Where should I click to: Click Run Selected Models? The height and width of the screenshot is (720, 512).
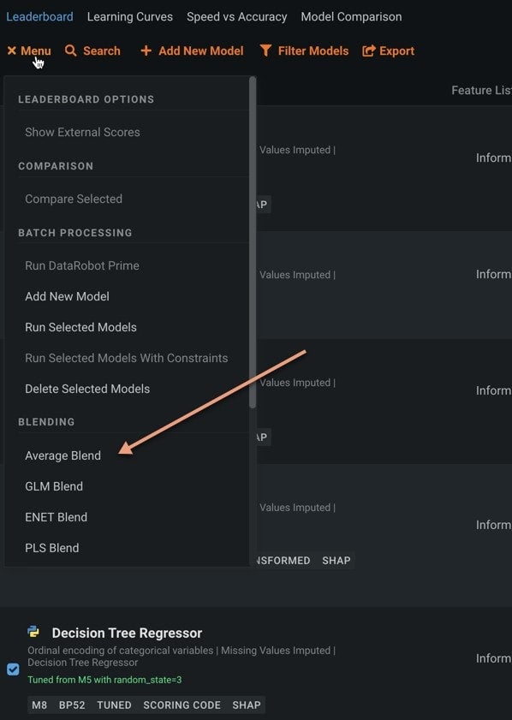coord(80,327)
